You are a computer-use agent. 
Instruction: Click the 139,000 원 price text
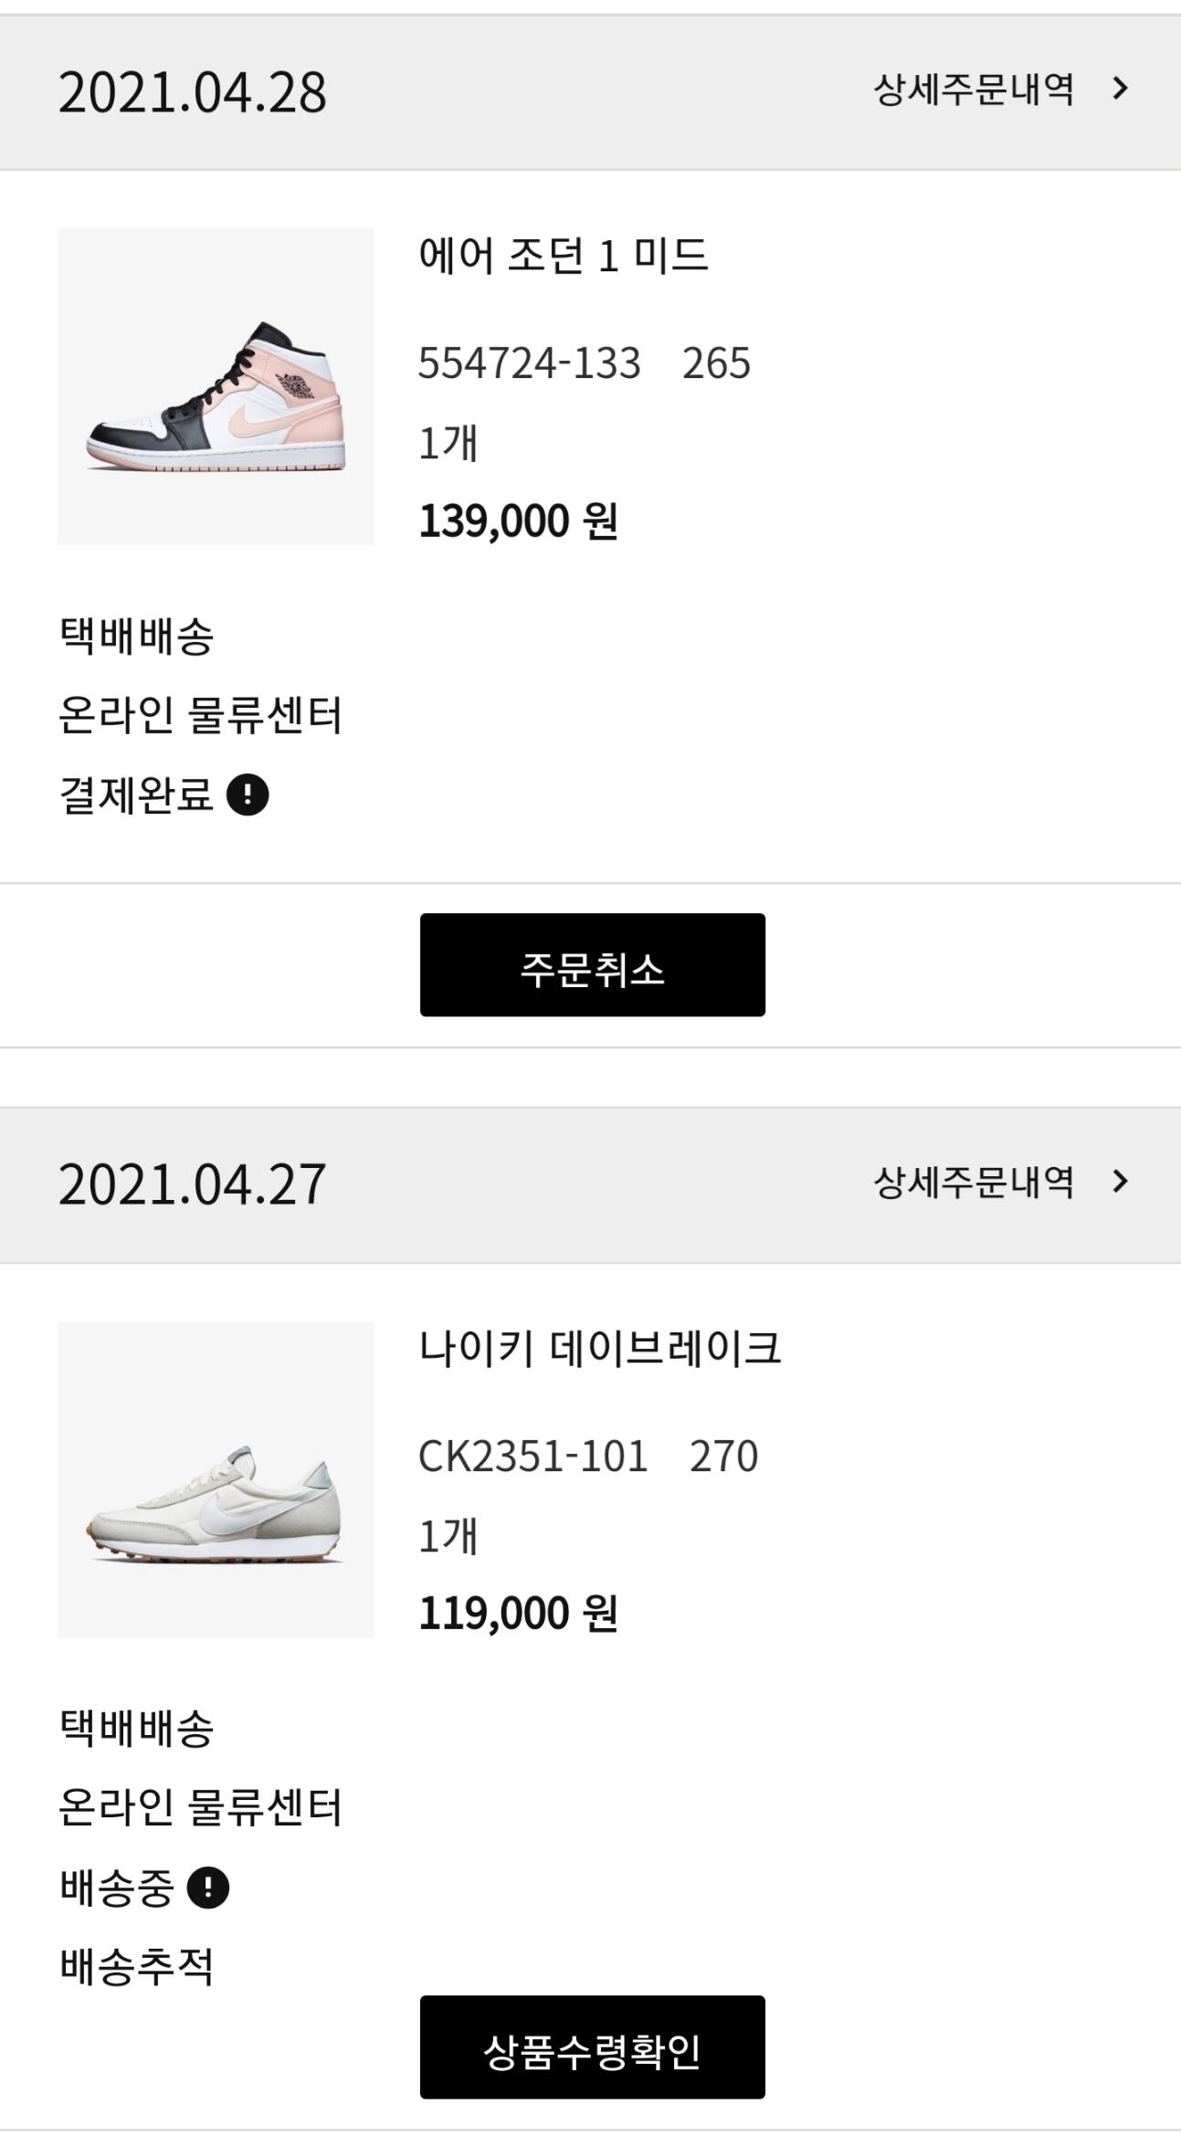point(519,521)
